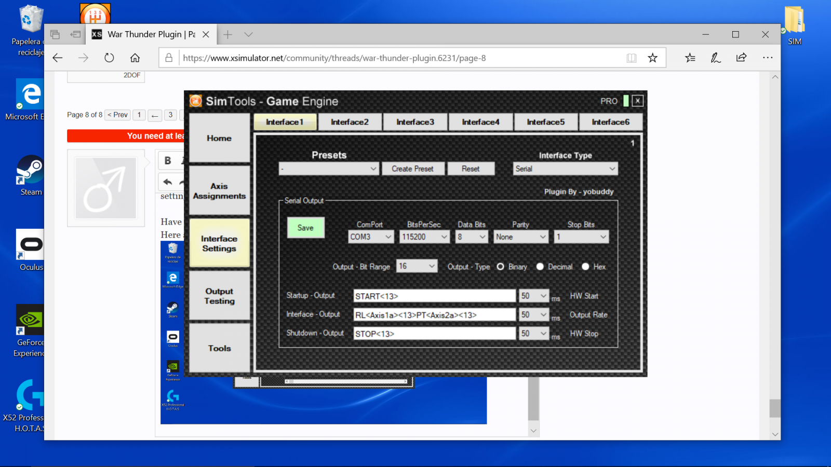Image resolution: width=831 pixels, height=467 pixels.
Task: Switch to the Interface6 tab
Action: click(611, 122)
